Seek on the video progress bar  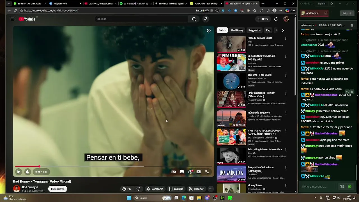coord(114,166)
